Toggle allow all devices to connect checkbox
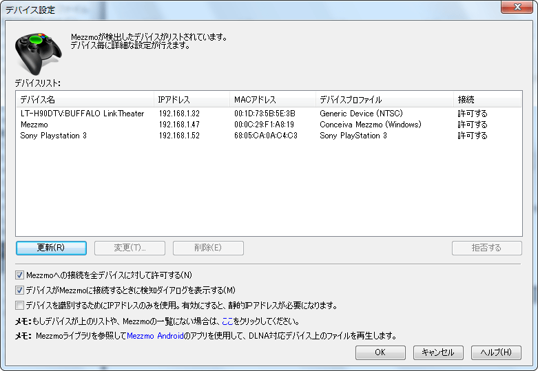Image resolution: width=538 pixels, height=371 pixels. click(19, 275)
